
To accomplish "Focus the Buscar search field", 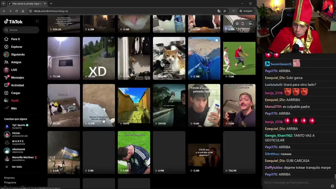I will point(21,30).
